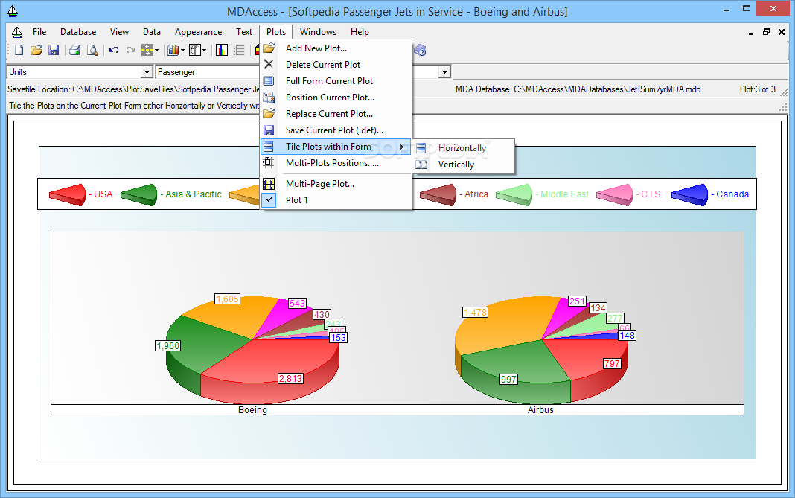Click the Airbus 997 value label

[508, 380]
